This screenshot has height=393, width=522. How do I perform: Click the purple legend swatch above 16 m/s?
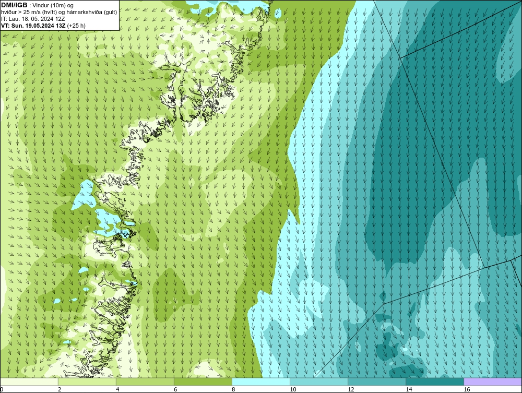[493, 382]
